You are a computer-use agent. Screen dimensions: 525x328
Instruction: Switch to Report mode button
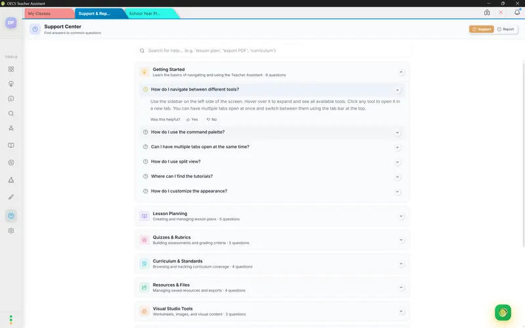click(505, 29)
